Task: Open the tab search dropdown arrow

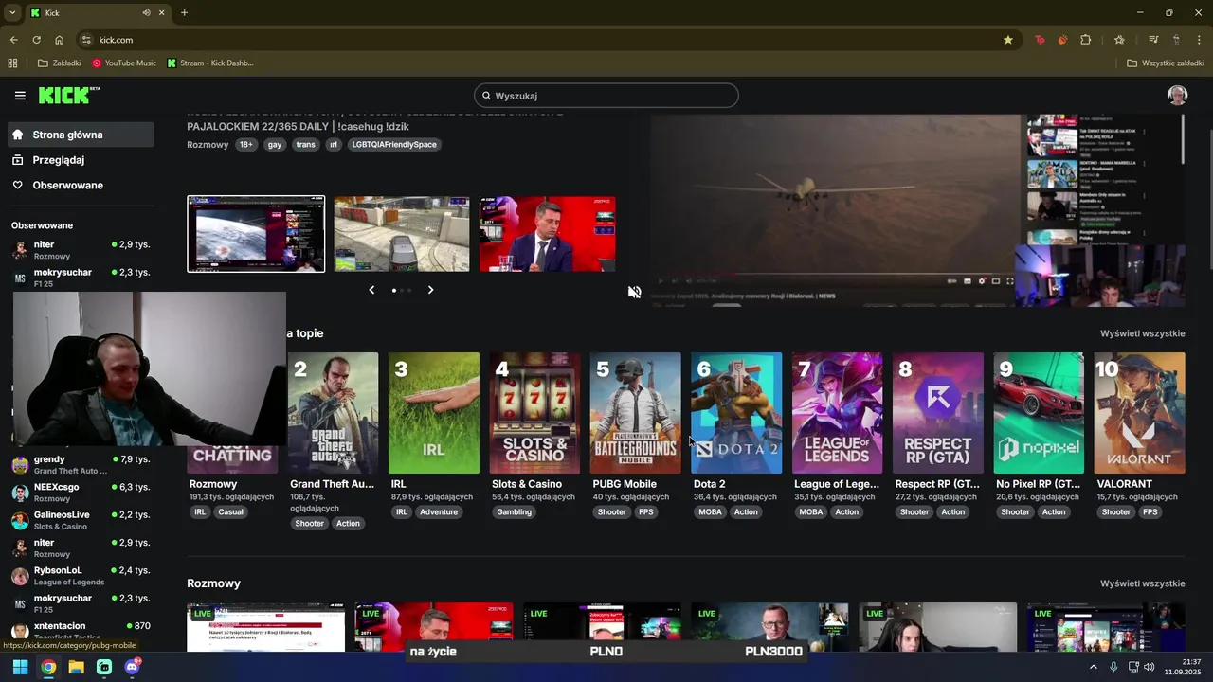Action: [x=12, y=13]
